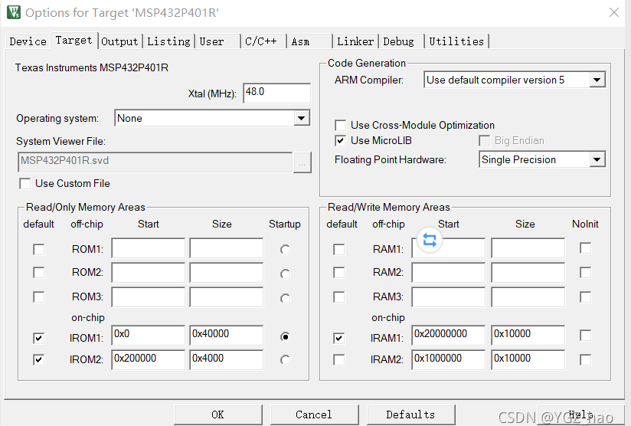
Task: Click the circular swap arrows icon
Action: pos(430,241)
